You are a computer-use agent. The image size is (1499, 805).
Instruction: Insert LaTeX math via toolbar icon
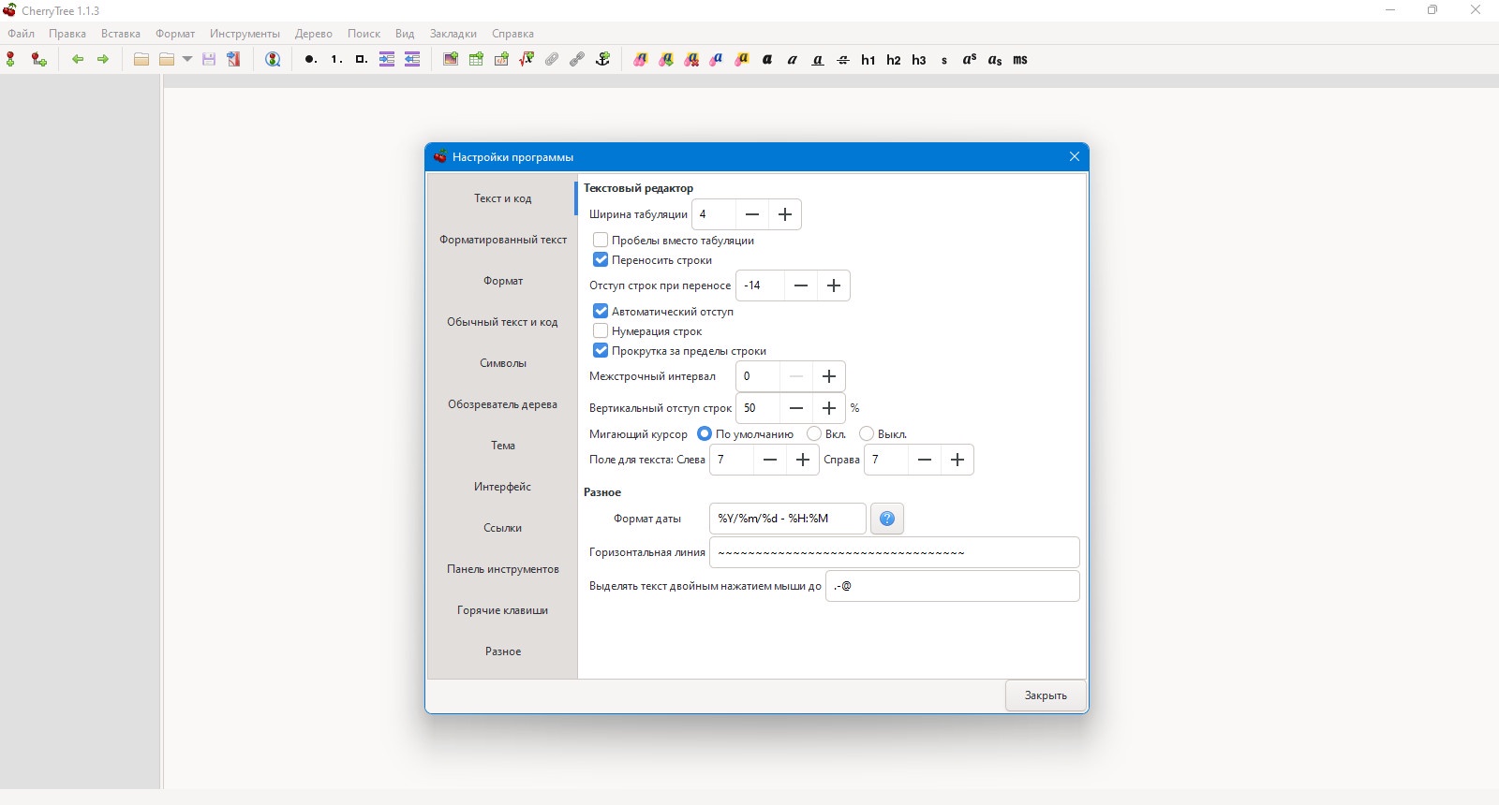(527, 59)
